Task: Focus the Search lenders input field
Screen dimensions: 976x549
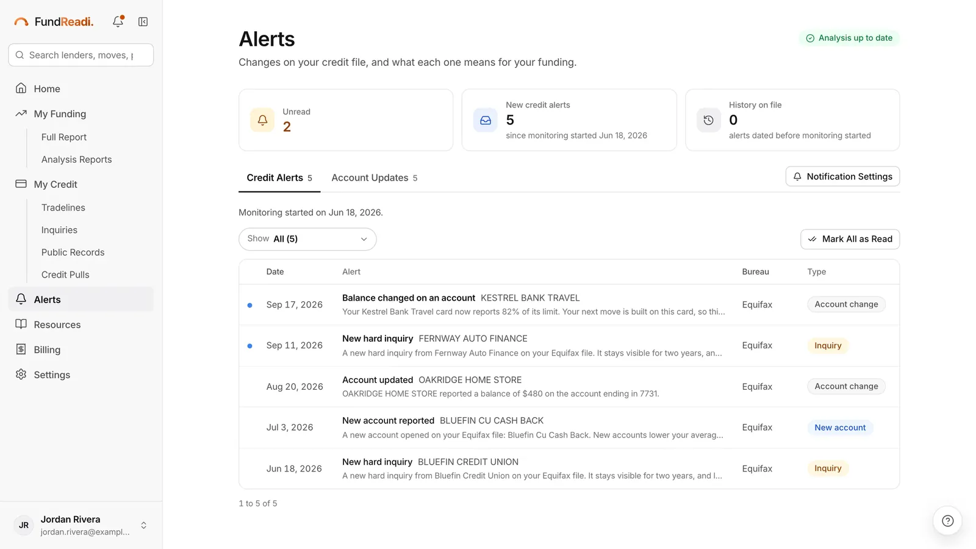Action: pos(81,55)
